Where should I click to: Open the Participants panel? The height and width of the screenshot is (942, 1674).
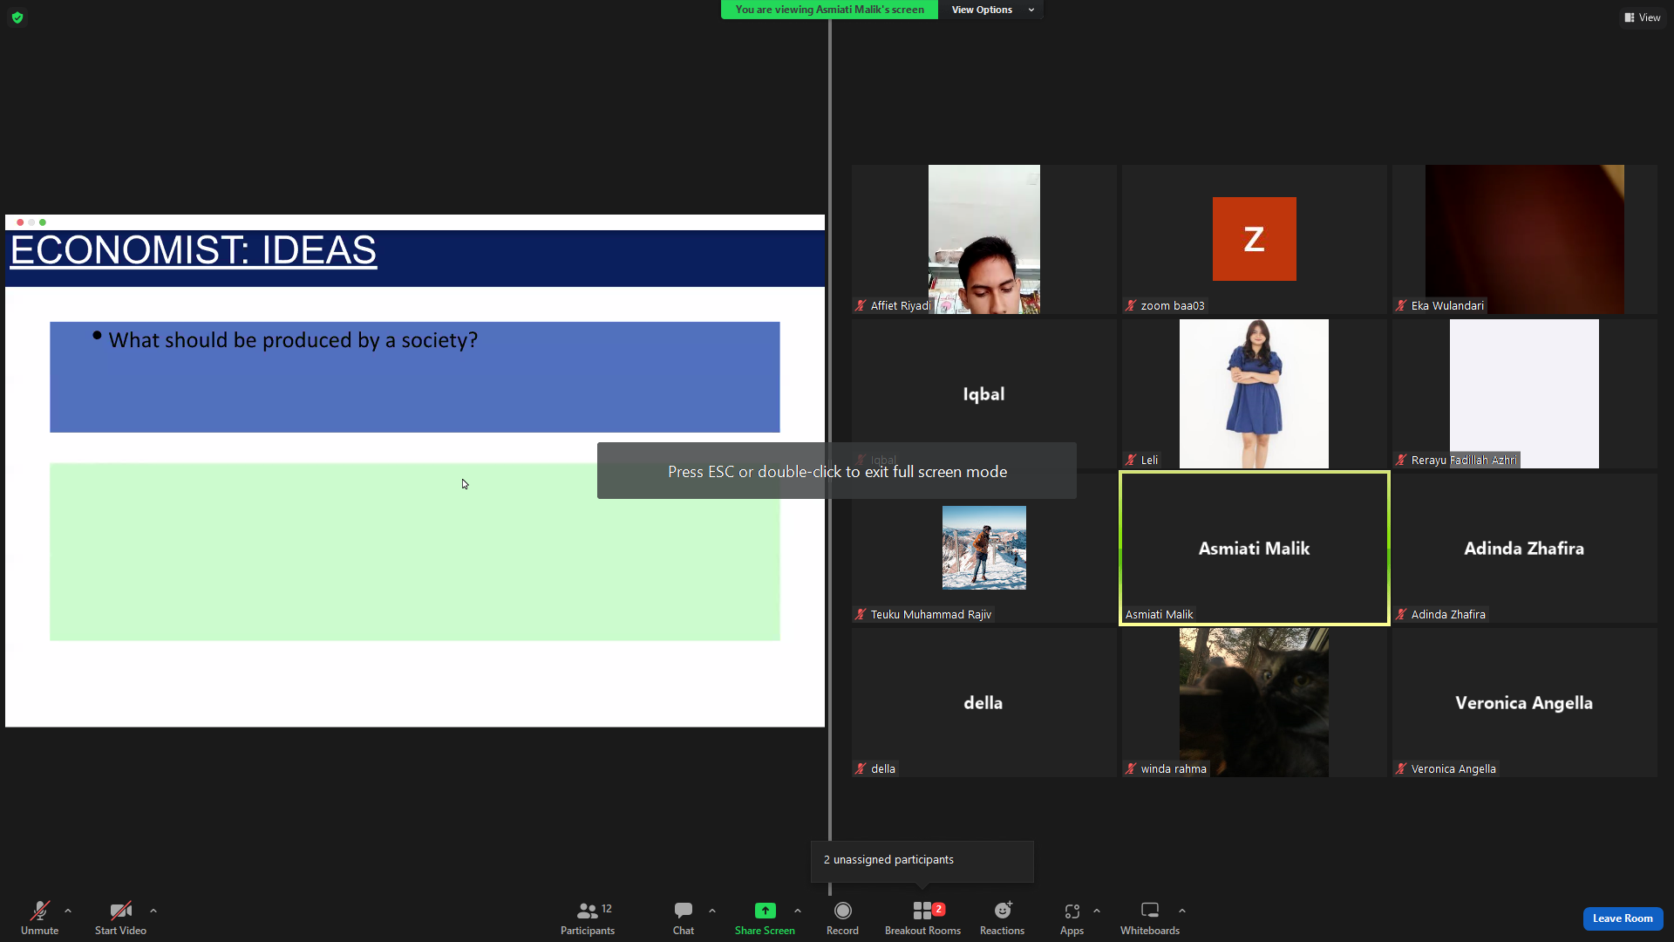click(588, 918)
